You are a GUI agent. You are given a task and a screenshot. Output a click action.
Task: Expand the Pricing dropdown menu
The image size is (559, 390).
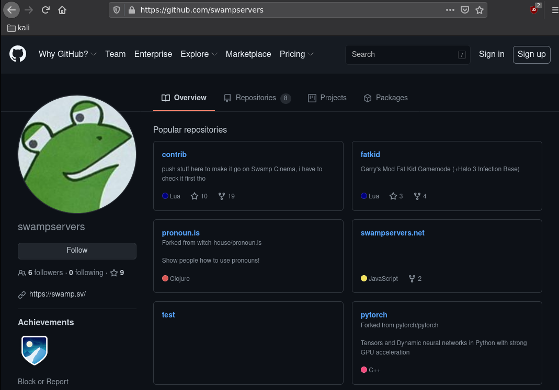(x=296, y=54)
